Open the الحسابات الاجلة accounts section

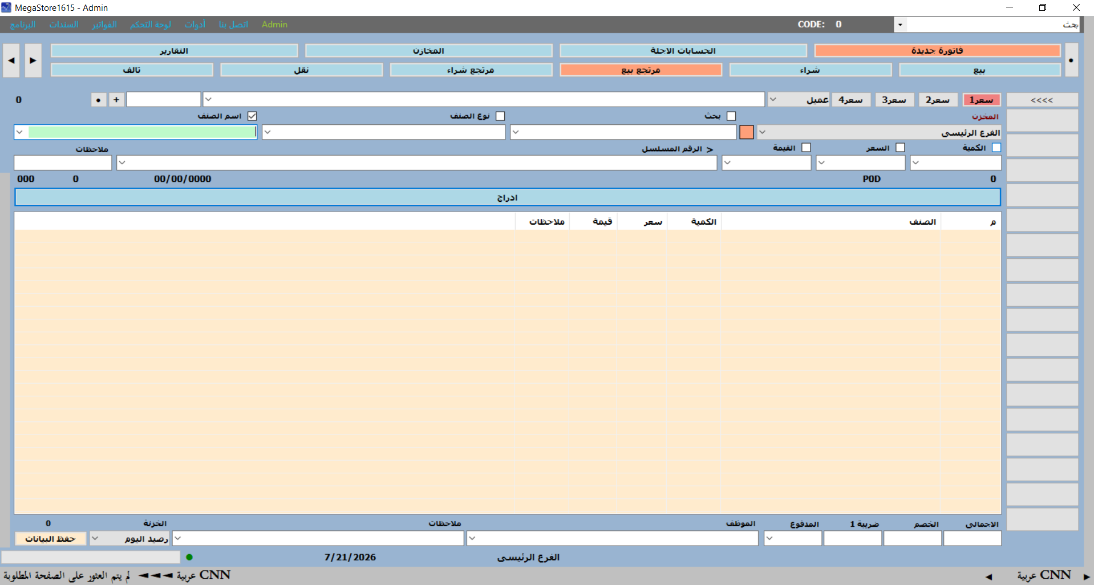pyautogui.click(x=683, y=51)
